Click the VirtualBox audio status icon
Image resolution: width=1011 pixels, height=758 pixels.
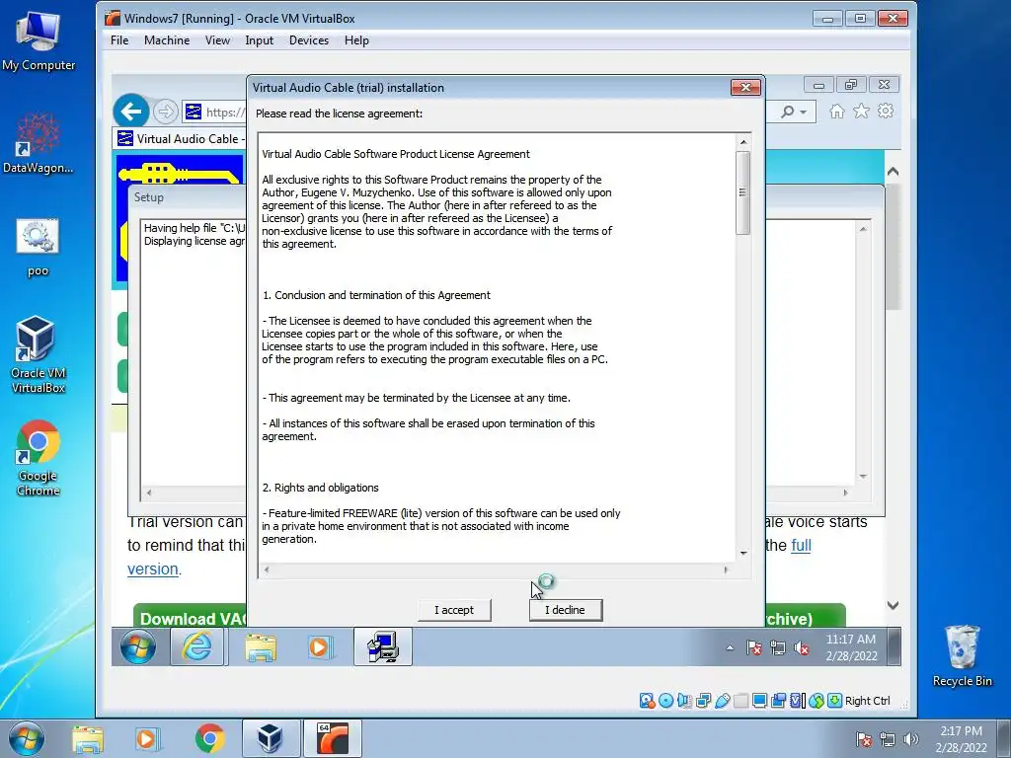point(684,701)
